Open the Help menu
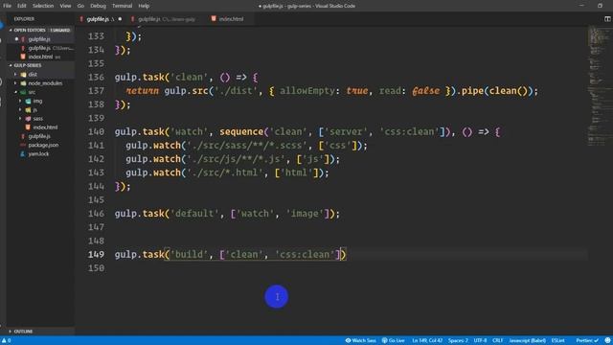 (x=144, y=6)
